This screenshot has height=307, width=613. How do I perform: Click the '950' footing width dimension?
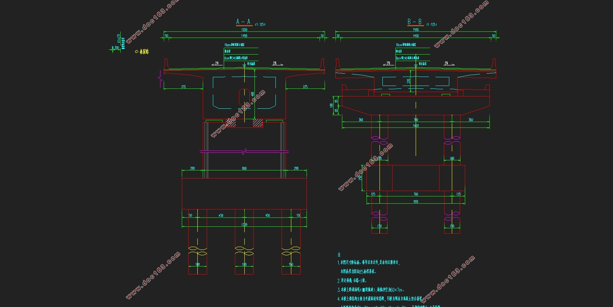tap(416, 202)
